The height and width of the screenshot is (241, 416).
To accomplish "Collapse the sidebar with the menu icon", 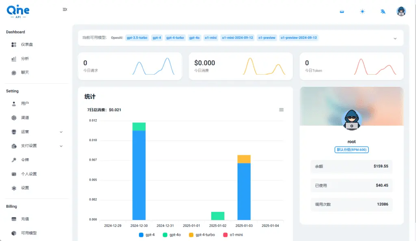I will 65,9.
